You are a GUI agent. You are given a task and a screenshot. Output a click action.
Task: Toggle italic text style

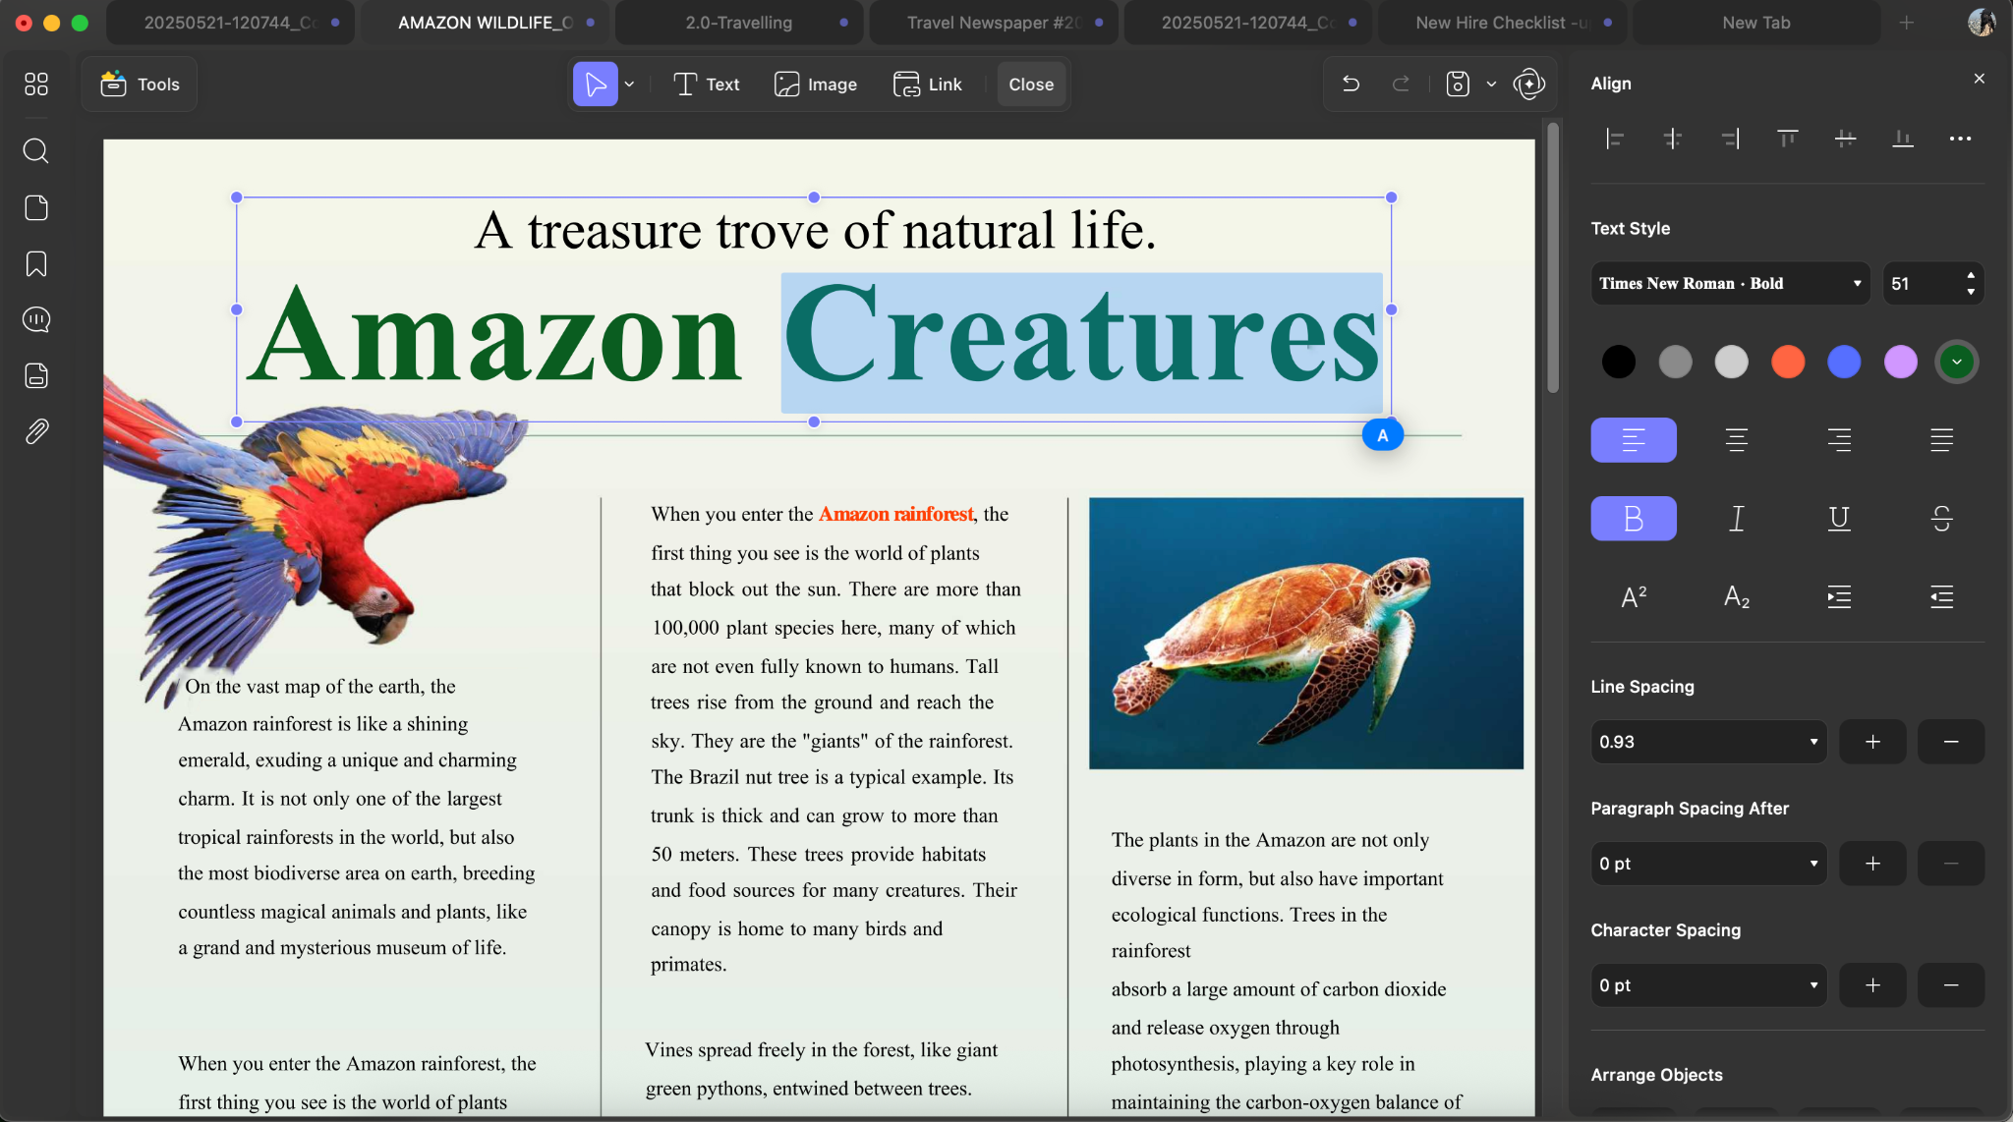[x=1737, y=518]
